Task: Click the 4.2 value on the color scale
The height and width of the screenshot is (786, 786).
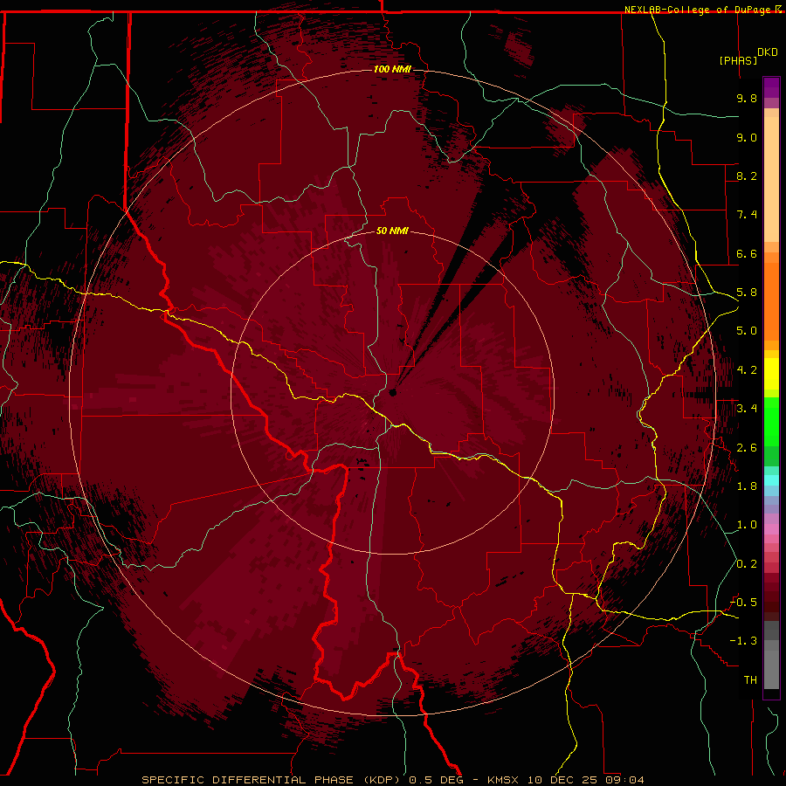Action: pyautogui.click(x=747, y=370)
